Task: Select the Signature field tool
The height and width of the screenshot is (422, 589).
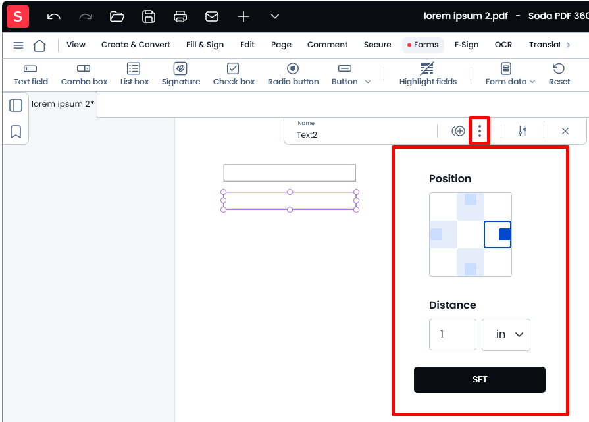Action: [x=181, y=74]
